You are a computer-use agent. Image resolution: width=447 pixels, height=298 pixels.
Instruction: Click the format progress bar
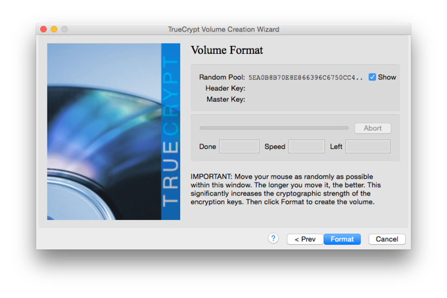[x=274, y=128]
